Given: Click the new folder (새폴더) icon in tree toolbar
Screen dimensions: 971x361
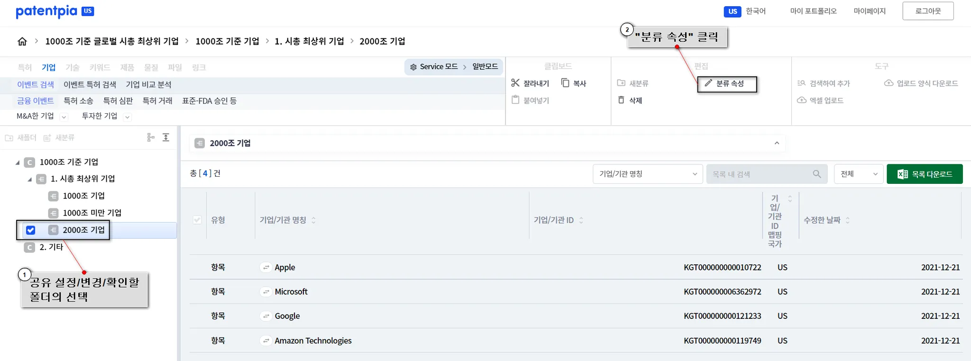Looking at the screenshot, I should point(9,138).
